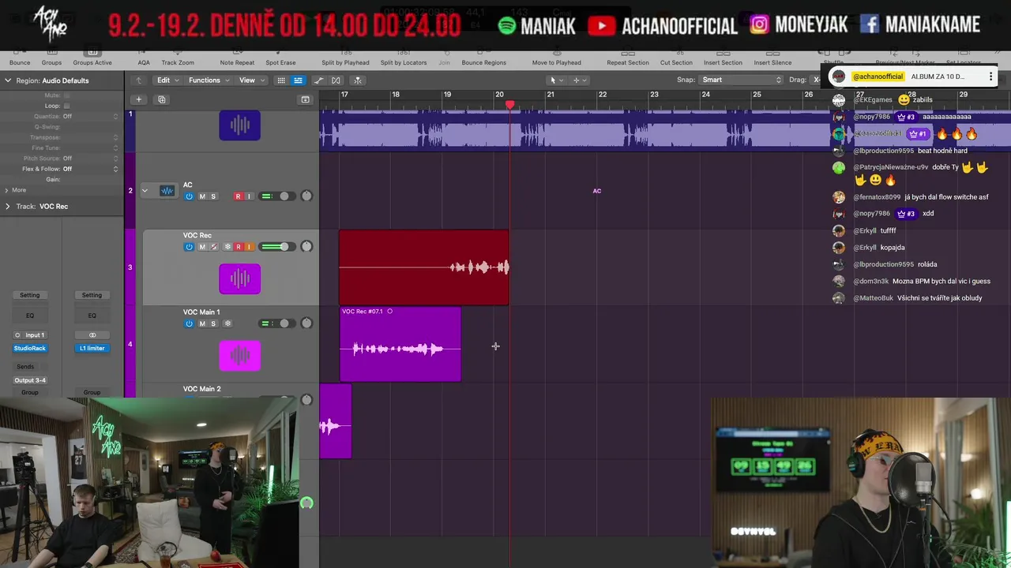Click the track hierarchy up-arrow icon

(139, 80)
